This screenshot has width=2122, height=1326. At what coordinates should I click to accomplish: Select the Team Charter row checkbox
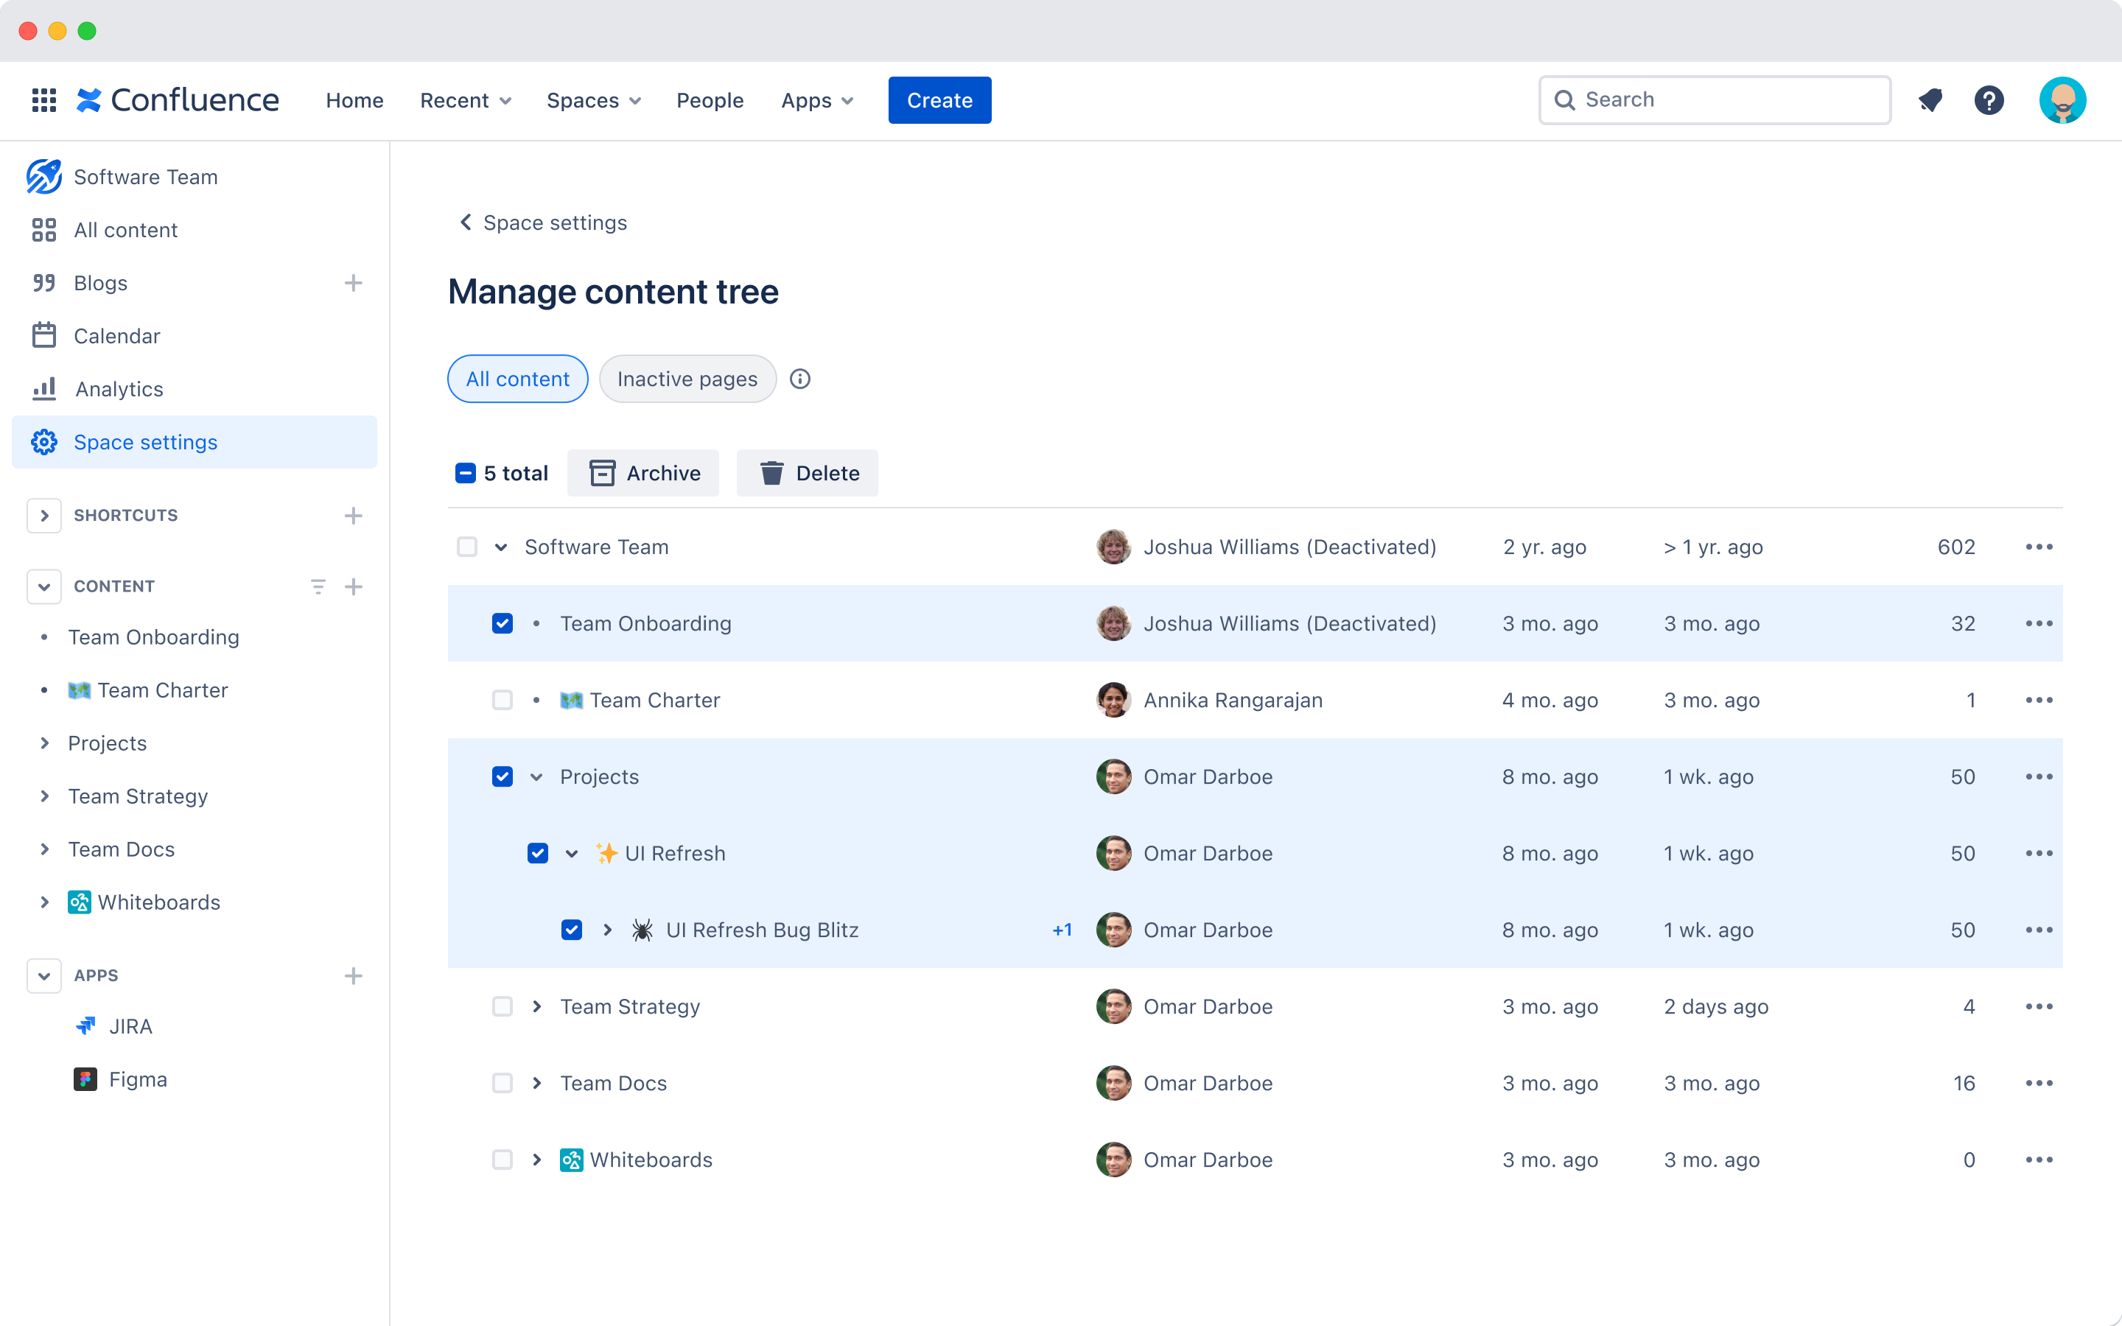click(503, 700)
